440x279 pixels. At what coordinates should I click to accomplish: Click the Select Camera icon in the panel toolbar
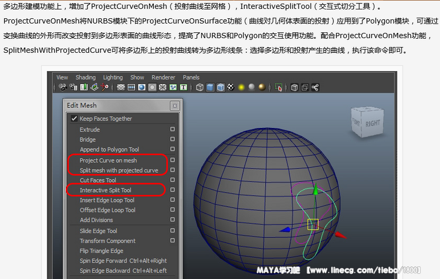click(x=63, y=88)
